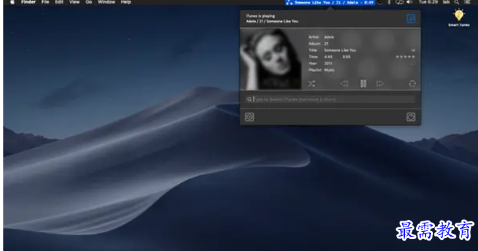
Task: Open the Finder menu
Action: pyautogui.click(x=28, y=2)
